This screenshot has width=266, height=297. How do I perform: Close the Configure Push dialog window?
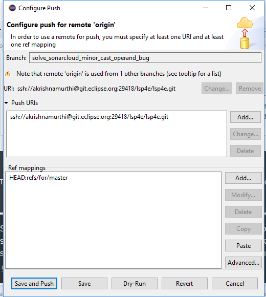(252, 8)
